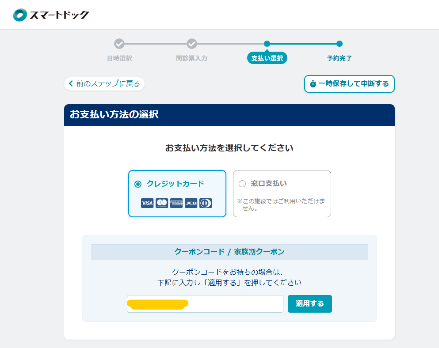This screenshot has width=439, height=348.
Task: Click the 日時選択 completed step checkmark
Action: pos(119,44)
